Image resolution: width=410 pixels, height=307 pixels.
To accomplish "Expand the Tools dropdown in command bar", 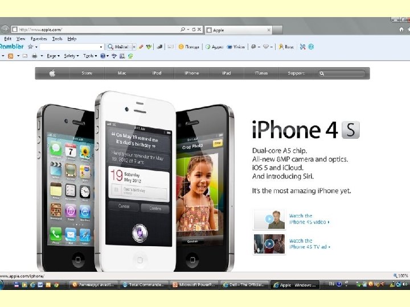I will tap(90, 56).
